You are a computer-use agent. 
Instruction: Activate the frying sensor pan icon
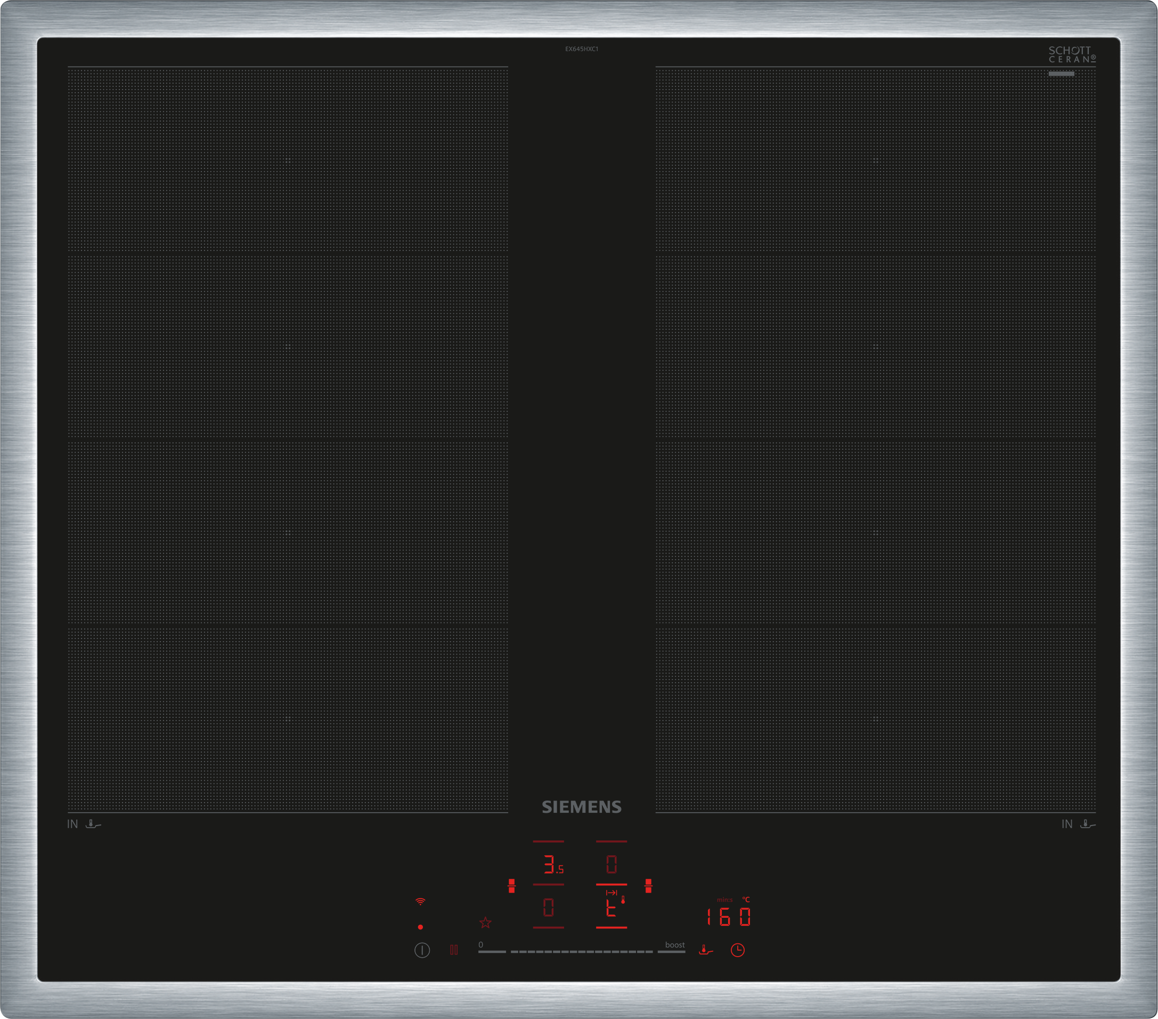pyautogui.click(x=705, y=950)
